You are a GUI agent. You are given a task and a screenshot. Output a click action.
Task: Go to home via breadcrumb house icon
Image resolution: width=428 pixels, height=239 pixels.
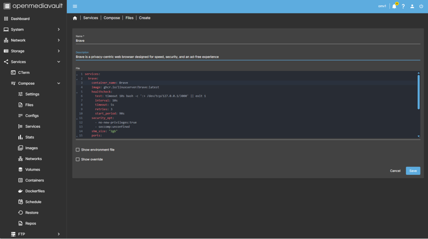[x=75, y=18]
